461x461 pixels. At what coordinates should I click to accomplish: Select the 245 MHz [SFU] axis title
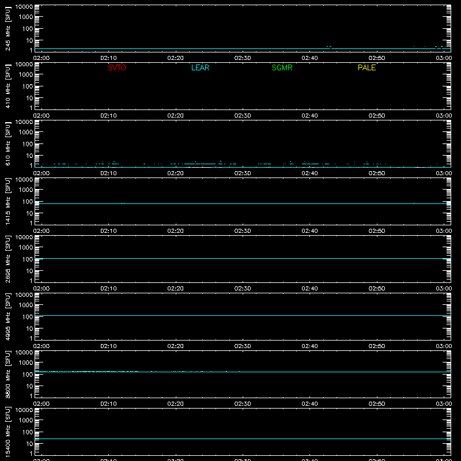coord(7,28)
